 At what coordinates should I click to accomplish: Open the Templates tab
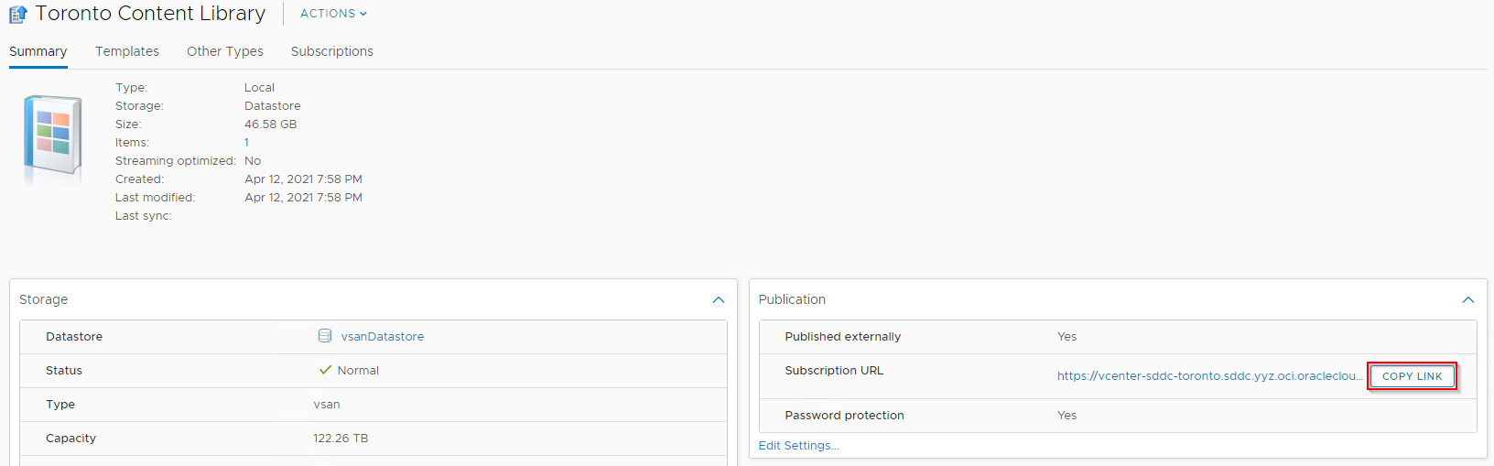click(127, 51)
